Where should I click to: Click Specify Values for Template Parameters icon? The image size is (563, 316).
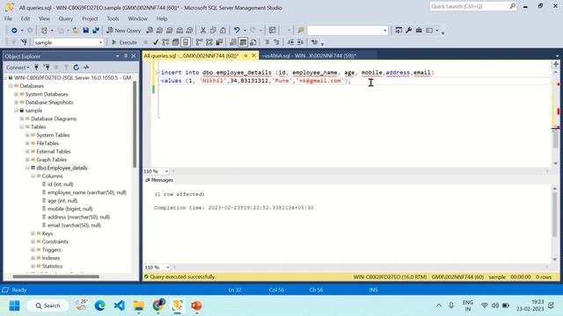click(x=315, y=42)
